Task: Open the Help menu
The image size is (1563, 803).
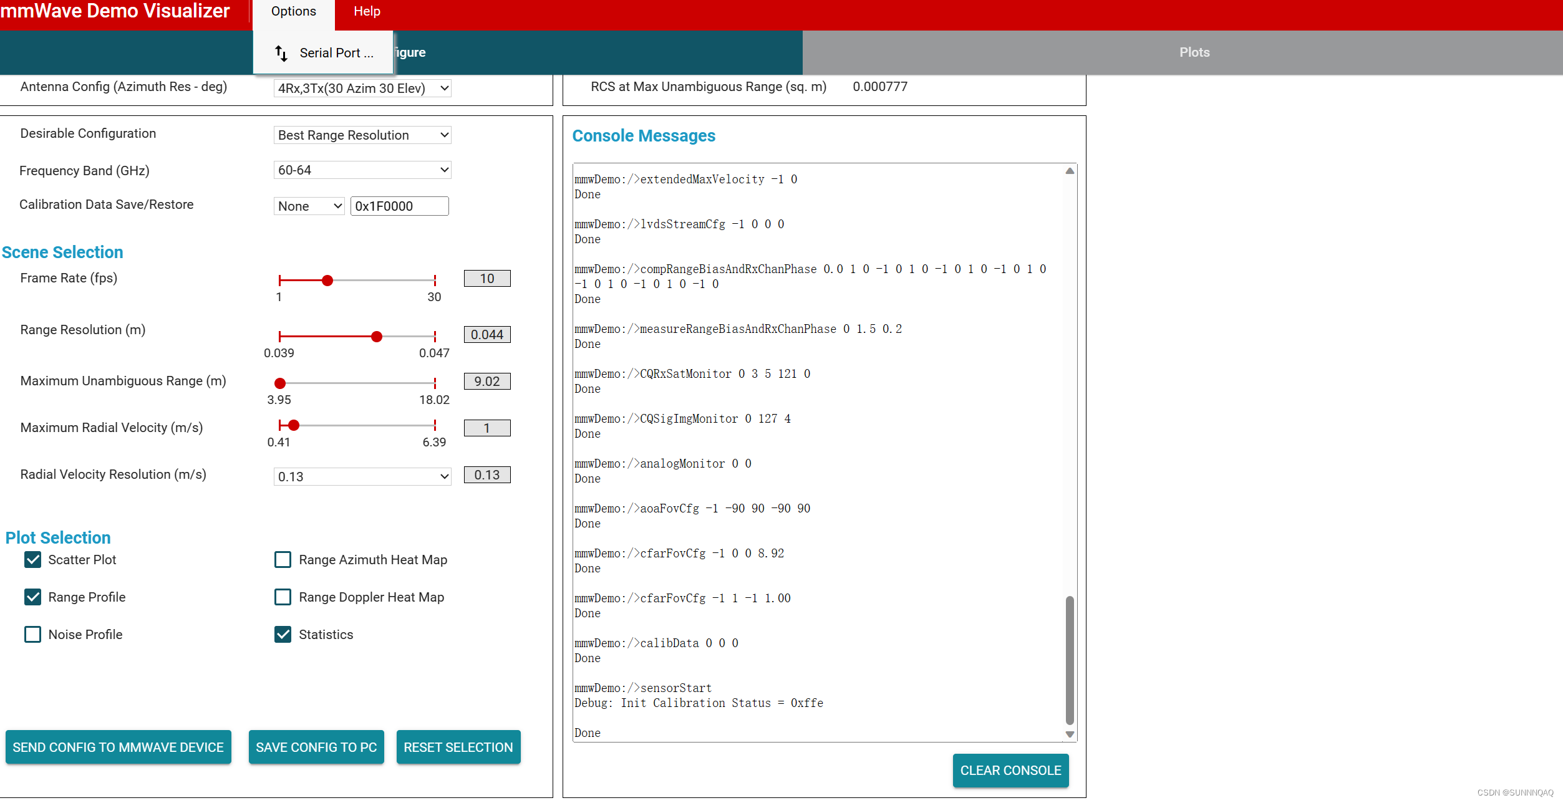Action: coord(367,11)
